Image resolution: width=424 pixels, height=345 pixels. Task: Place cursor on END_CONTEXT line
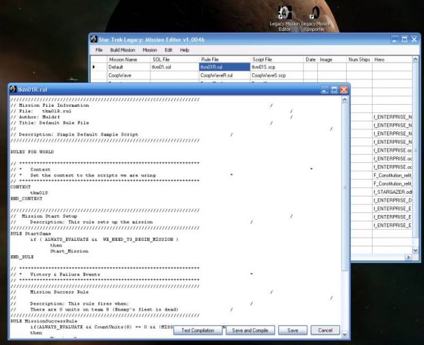[26, 199]
